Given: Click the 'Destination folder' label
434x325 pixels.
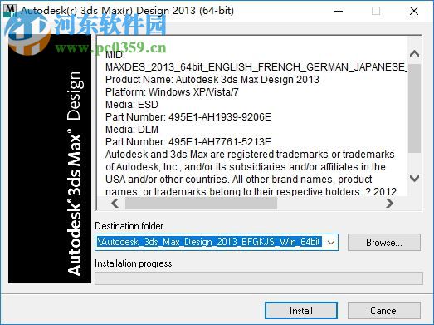Looking at the screenshot, I should [129, 226].
